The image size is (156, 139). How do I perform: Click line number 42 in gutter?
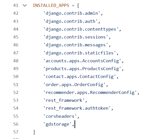[x=16, y=13]
